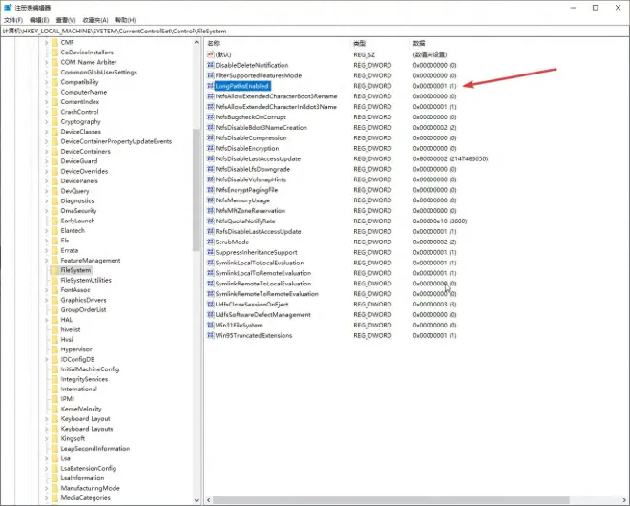This screenshot has width=630, height=506.
Task: Click the values pane horizontal scrollbar thumb
Action: pos(391,500)
